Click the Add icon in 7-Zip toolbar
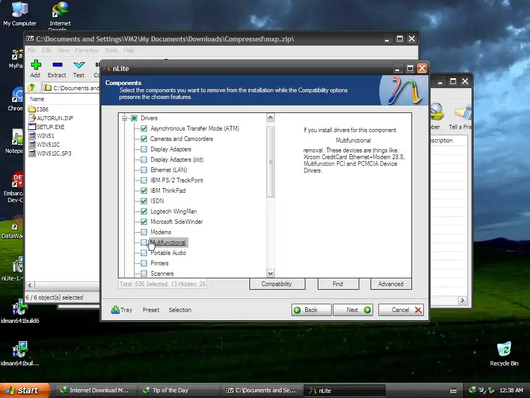The image size is (530, 398). 36,65
